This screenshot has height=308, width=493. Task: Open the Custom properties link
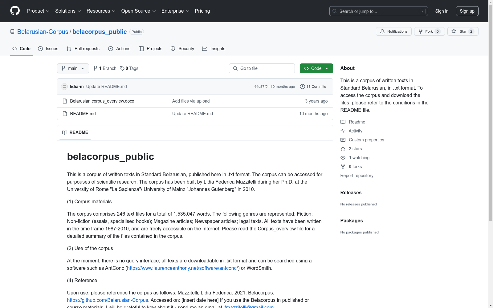coord(366,140)
